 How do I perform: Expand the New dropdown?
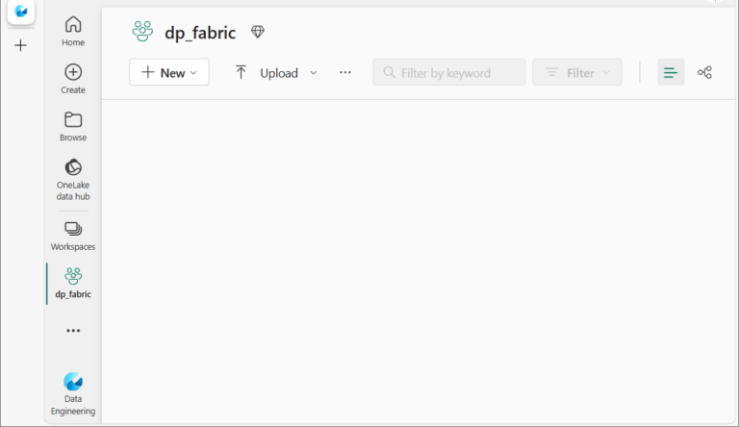point(169,72)
